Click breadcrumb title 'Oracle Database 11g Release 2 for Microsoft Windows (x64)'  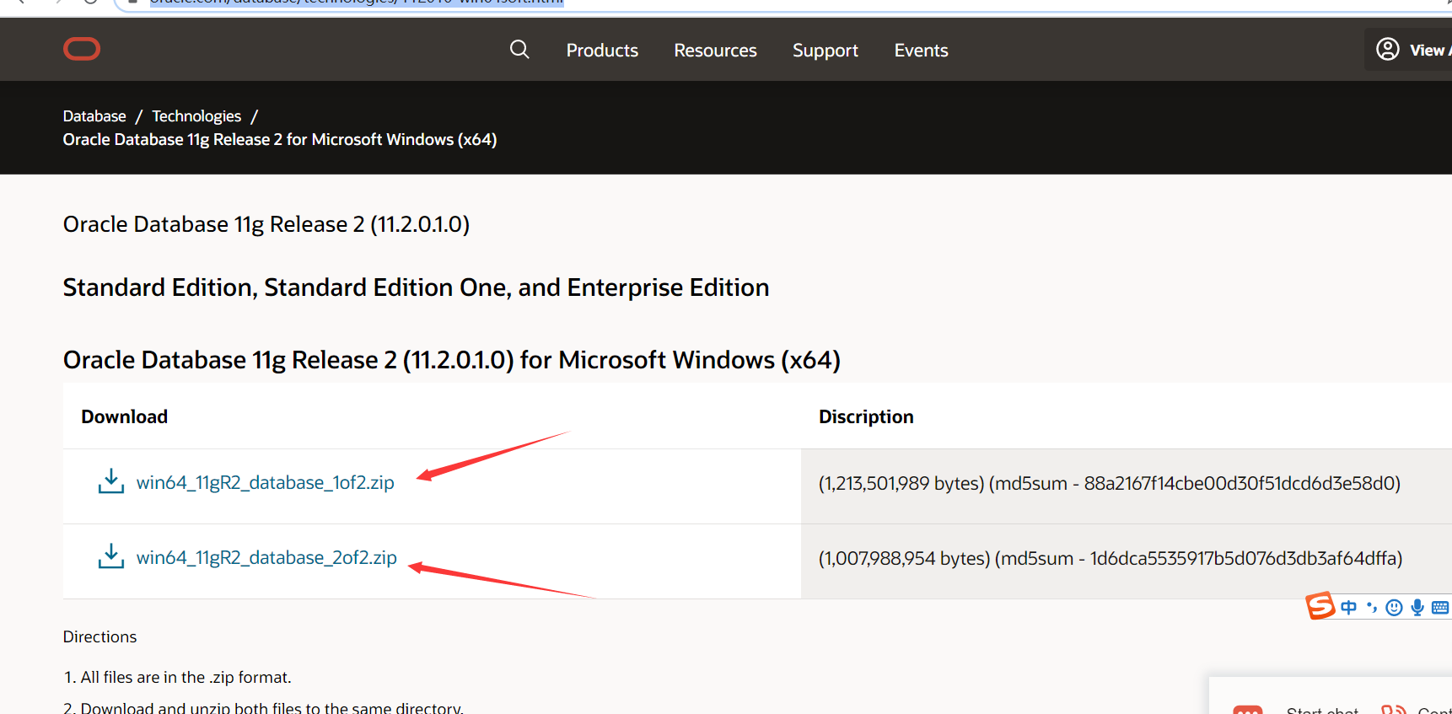280,139
